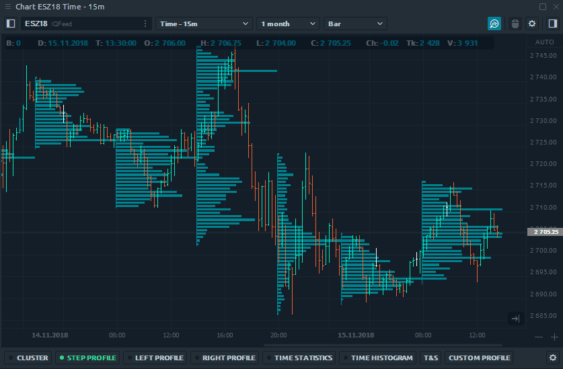The image size is (563, 369).
Task: Click the ESZ18 symbol input field
Action: coord(81,24)
